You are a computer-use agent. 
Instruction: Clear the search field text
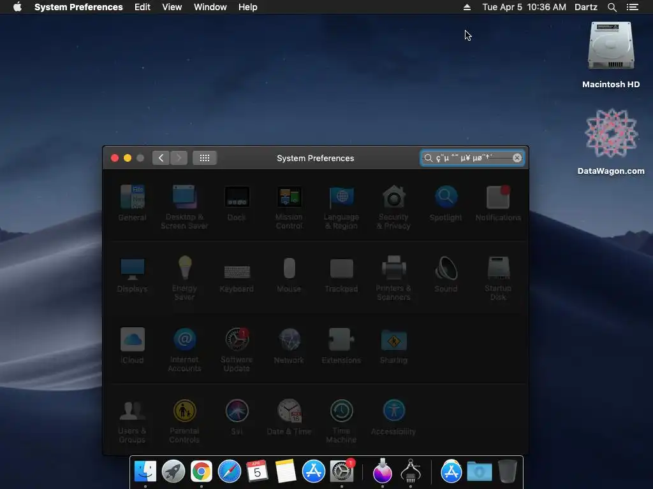[517, 158]
